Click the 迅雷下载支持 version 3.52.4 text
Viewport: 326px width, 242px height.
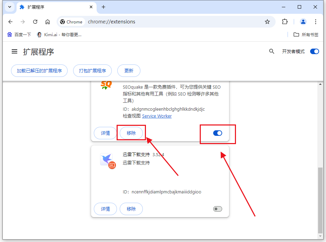(158, 155)
